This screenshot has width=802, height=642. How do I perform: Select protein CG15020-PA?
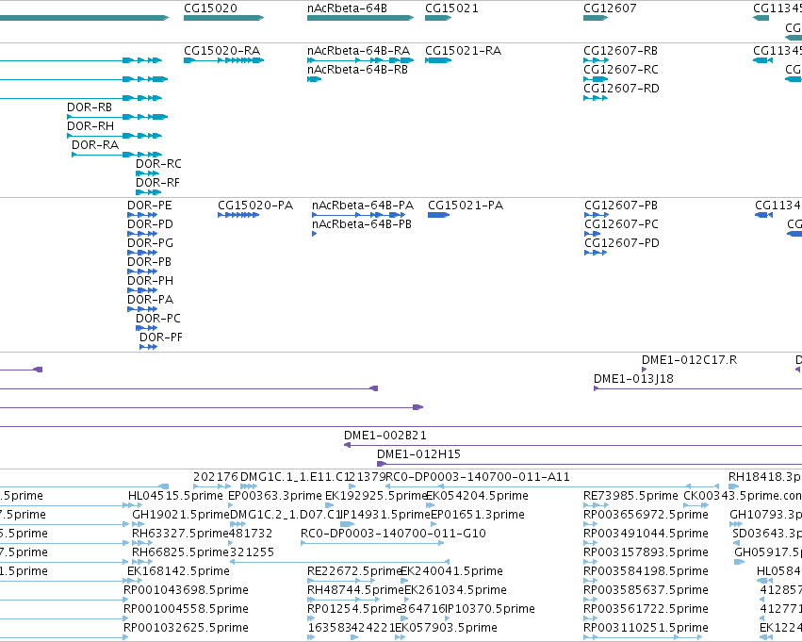pyautogui.click(x=255, y=206)
